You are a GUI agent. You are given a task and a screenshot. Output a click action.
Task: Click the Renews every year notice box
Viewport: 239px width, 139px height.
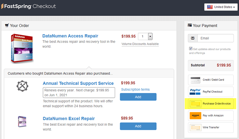click(x=79, y=93)
